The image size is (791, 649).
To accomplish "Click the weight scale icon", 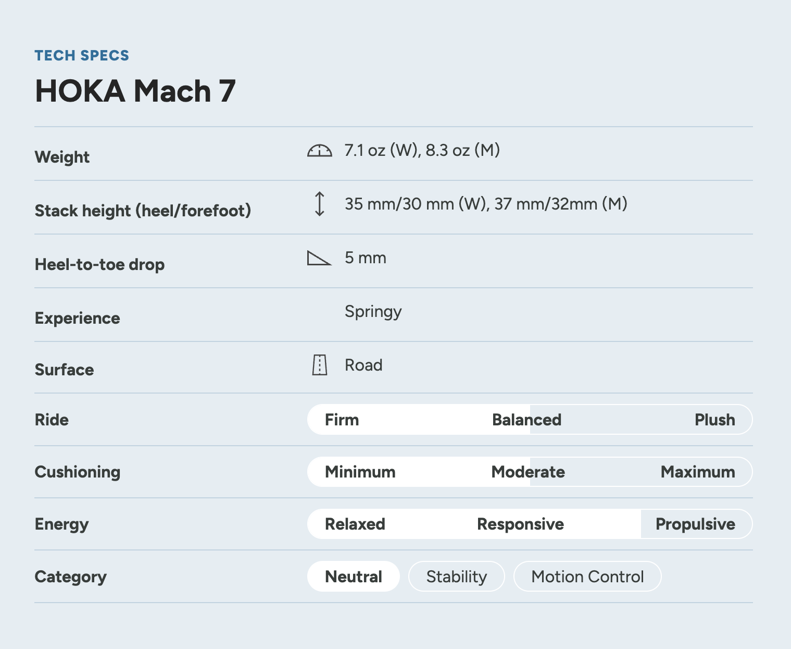I will (319, 151).
